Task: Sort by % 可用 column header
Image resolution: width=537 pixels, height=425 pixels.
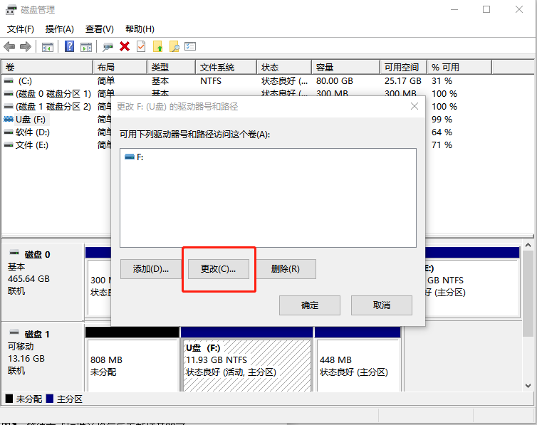Action: click(x=459, y=68)
